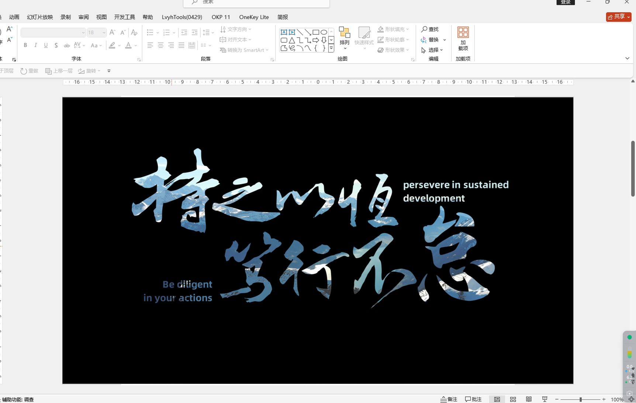Open the OneKey Lite tab

[x=254, y=17]
